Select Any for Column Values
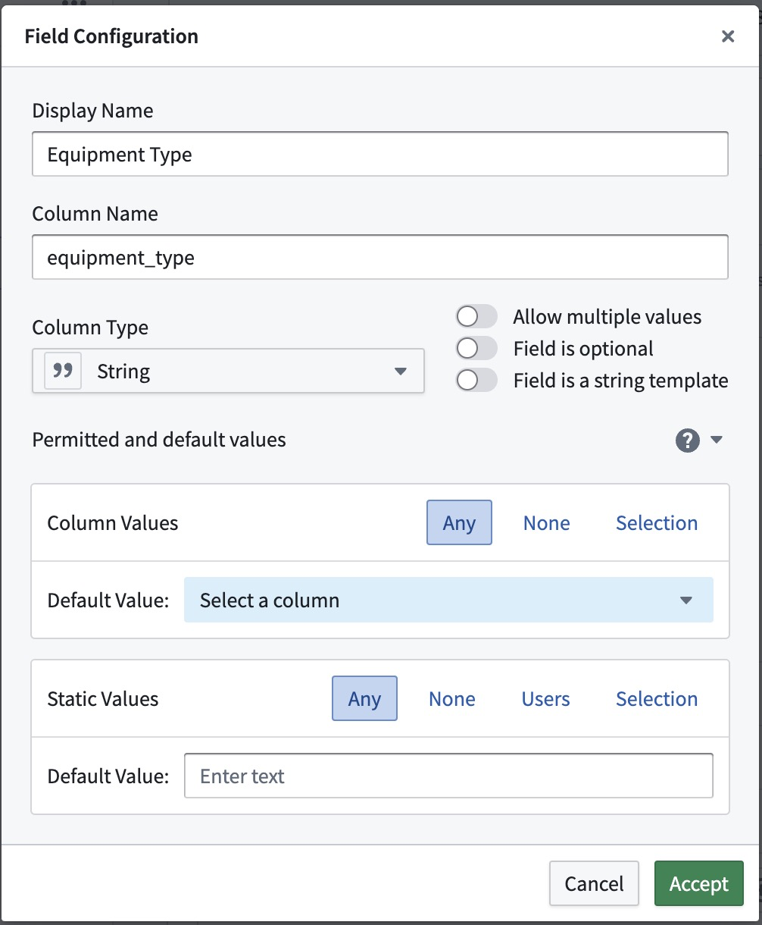Viewport: 762px width, 925px height. coord(459,522)
